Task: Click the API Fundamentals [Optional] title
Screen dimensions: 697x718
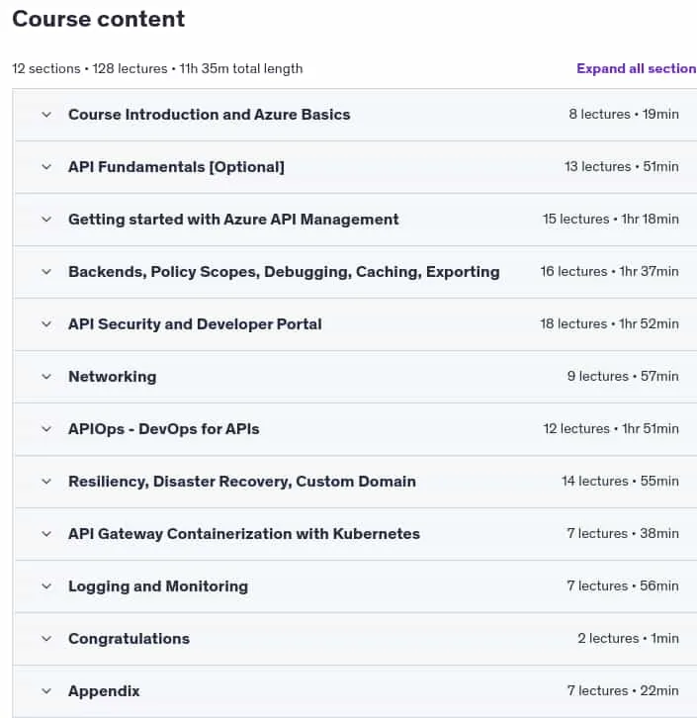Action: (x=176, y=167)
